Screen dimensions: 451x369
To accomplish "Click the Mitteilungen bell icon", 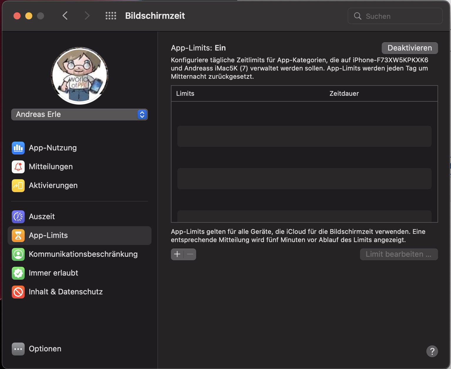I will (18, 167).
